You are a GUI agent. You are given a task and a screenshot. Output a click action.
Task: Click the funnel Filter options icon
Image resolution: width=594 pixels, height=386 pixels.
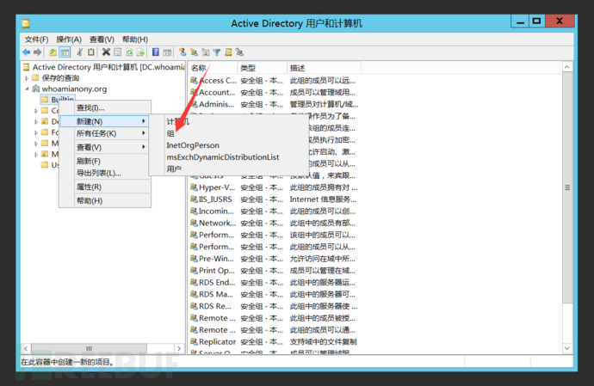pos(217,52)
